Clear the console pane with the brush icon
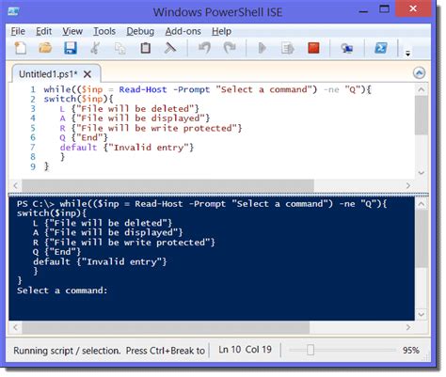Viewport: 446px width, 377px height. 170,48
